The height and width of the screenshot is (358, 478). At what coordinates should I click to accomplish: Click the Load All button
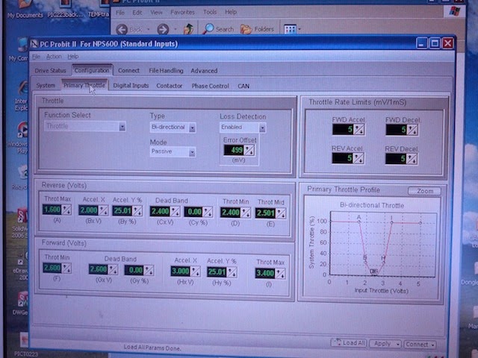(349, 343)
